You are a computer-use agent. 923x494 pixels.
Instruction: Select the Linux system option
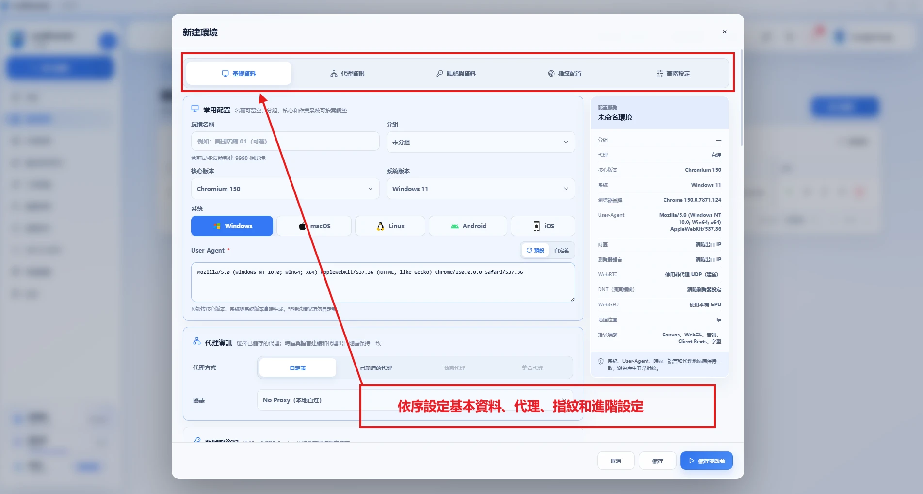click(390, 226)
